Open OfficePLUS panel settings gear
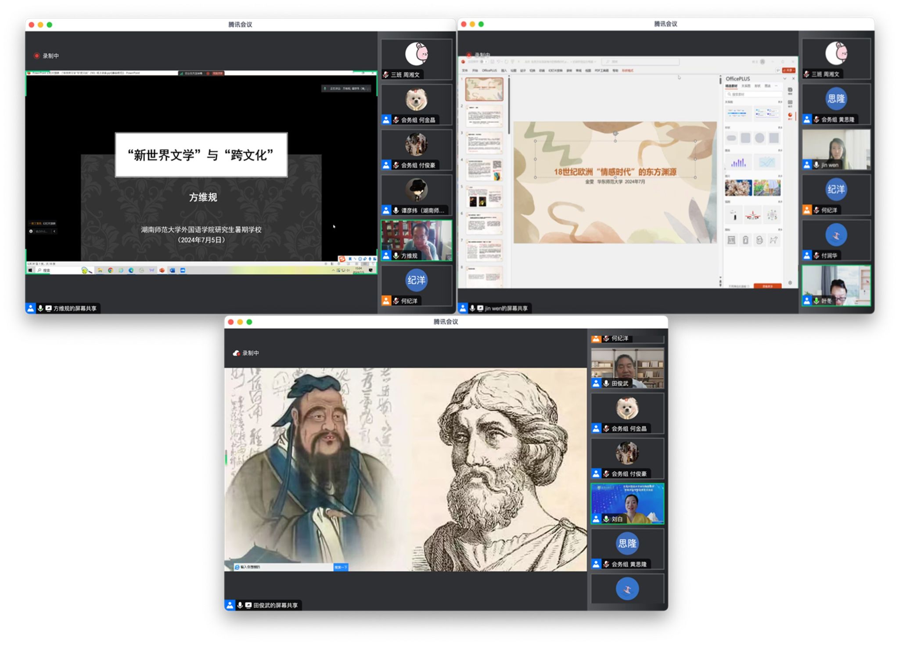The width and height of the screenshot is (899, 645). tap(790, 283)
